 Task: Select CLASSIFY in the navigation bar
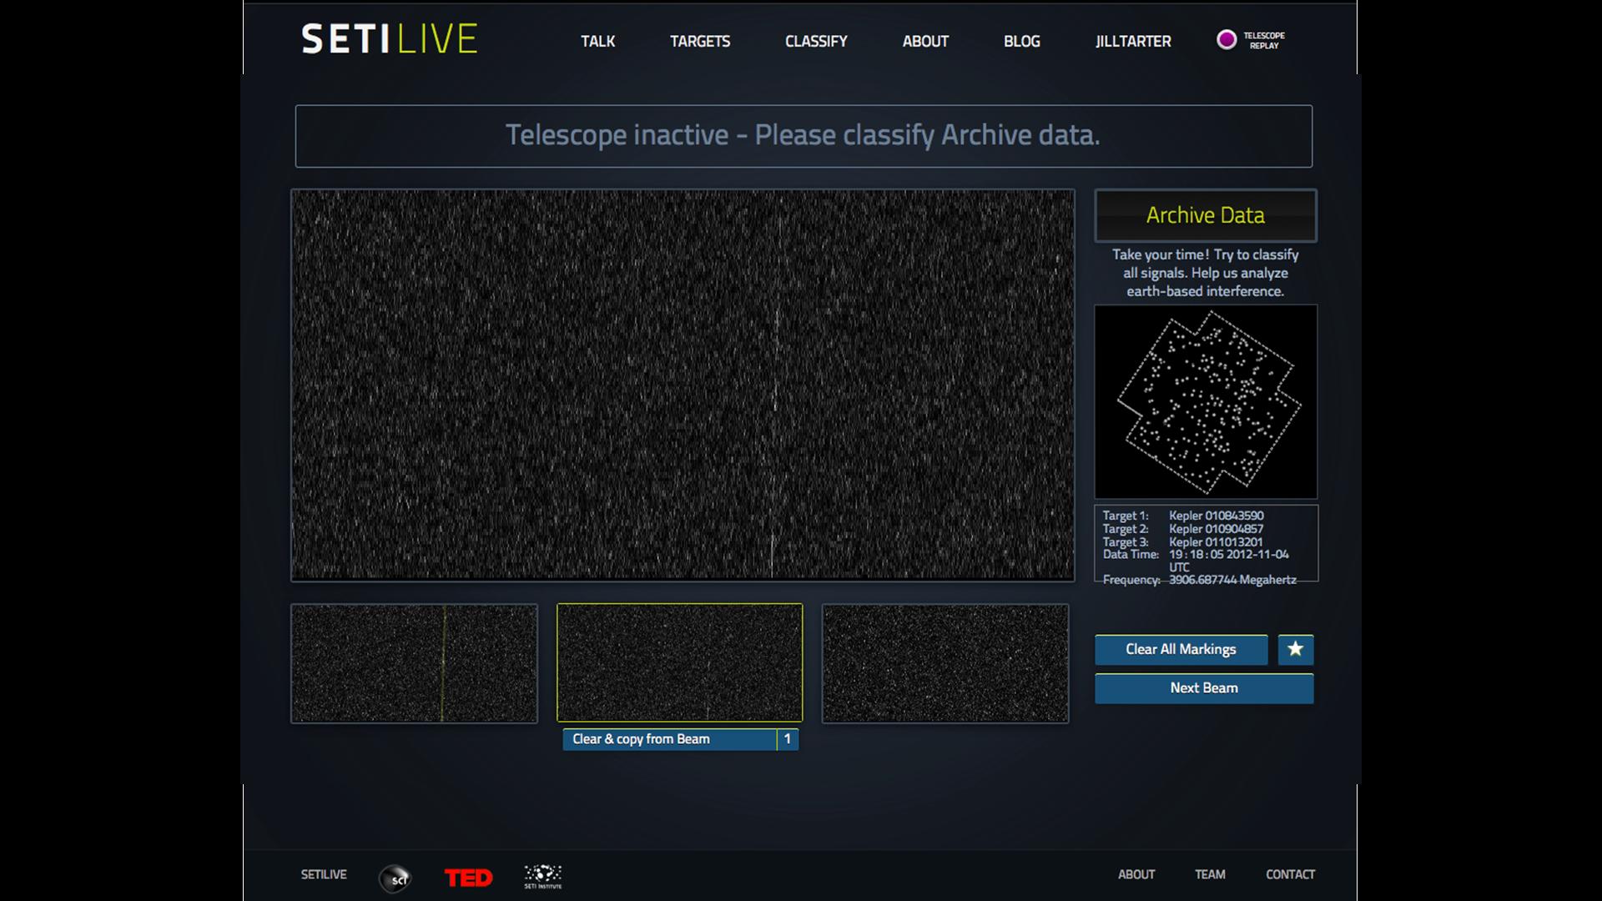815,41
